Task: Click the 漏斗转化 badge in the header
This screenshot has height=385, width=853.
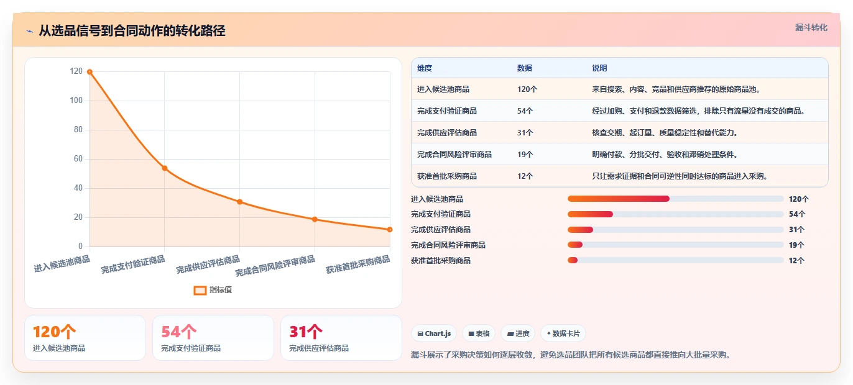Action: [x=811, y=28]
